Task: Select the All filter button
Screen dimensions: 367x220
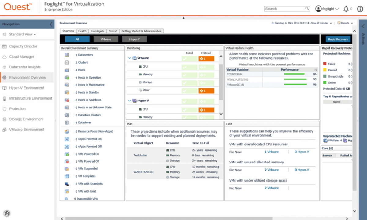Action: [x=77, y=39]
